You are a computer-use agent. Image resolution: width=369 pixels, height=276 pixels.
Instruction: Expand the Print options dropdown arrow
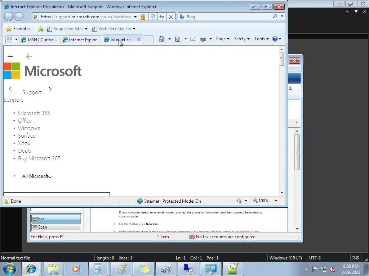pos(210,39)
